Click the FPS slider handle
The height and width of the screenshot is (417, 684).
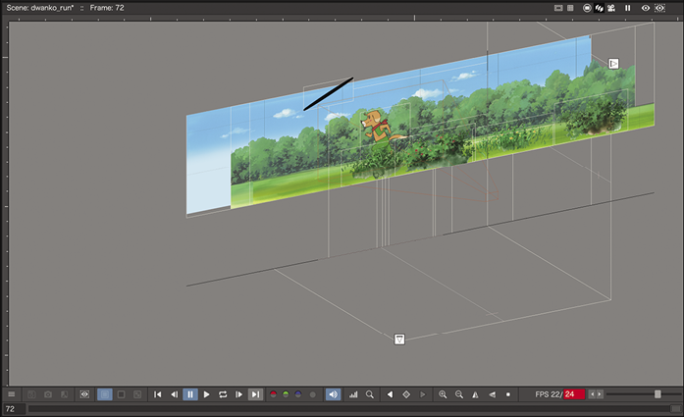click(x=658, y=394)
